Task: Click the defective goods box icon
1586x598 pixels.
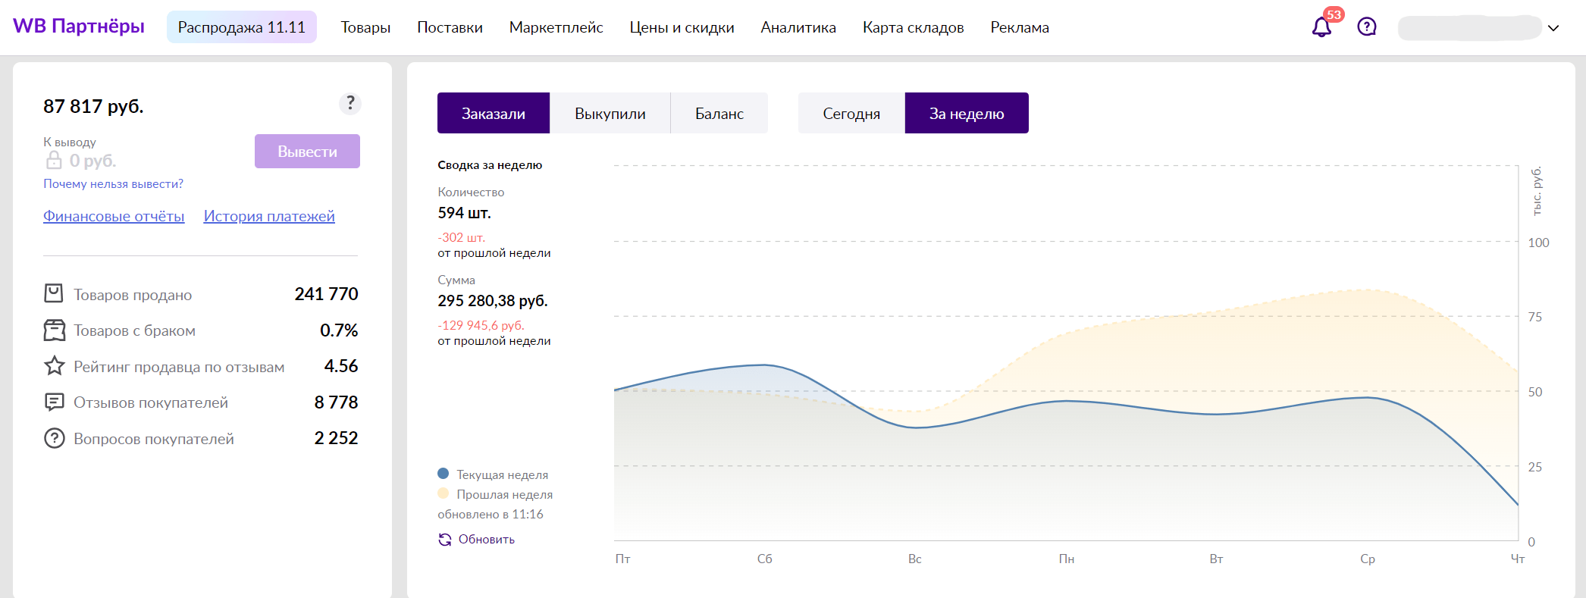Action: 54,330
